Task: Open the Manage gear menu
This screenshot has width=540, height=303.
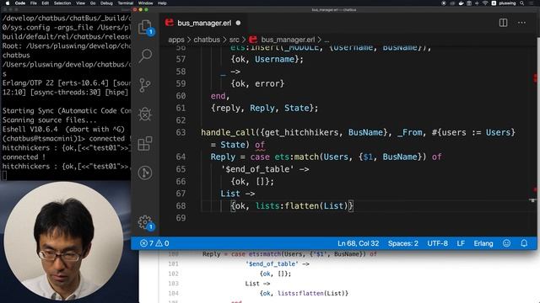Action: [145, 222]
